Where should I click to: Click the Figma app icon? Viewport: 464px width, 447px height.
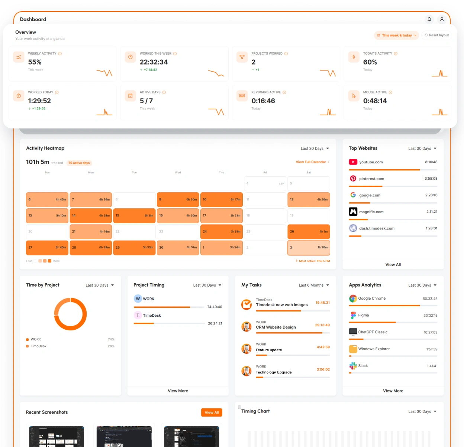pos(353,315)
